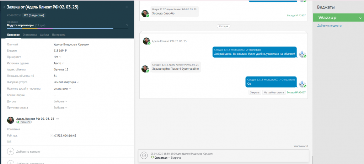Click the plus circle icon for Добавить контакт
364x164 pixels.
pyautogui.click(x=11, y=152)
